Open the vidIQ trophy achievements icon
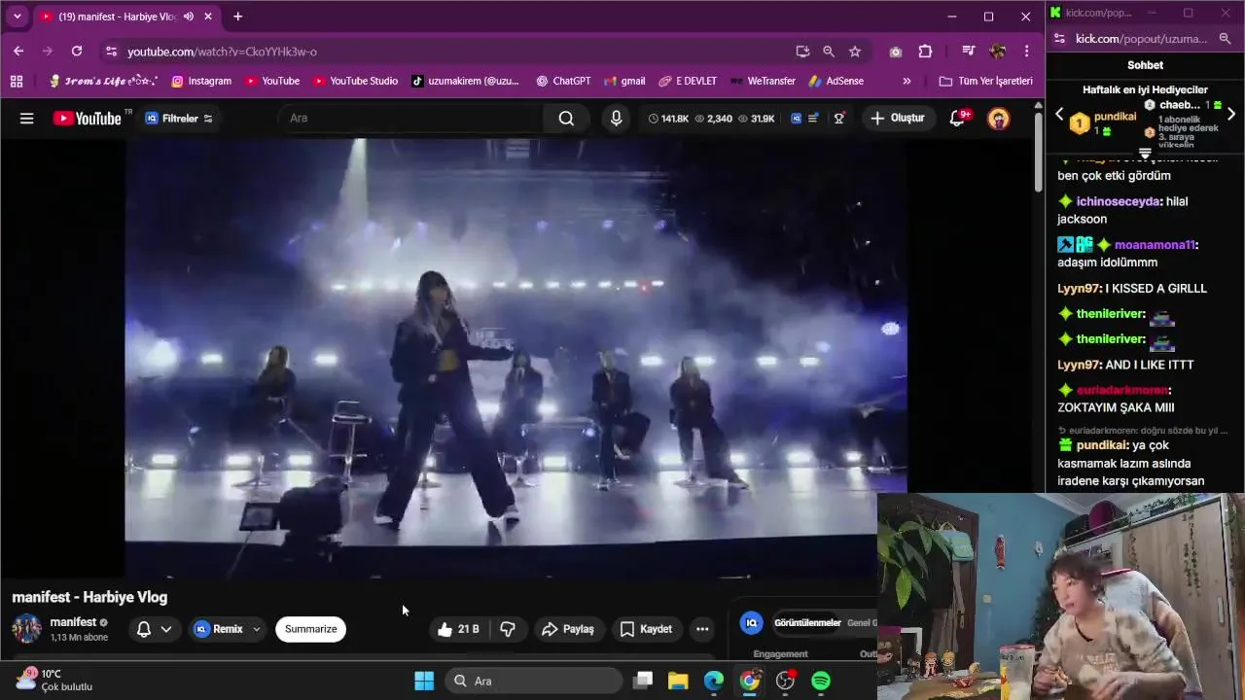The width and height of the screenshot is (1245, 700). coord(839,119)
